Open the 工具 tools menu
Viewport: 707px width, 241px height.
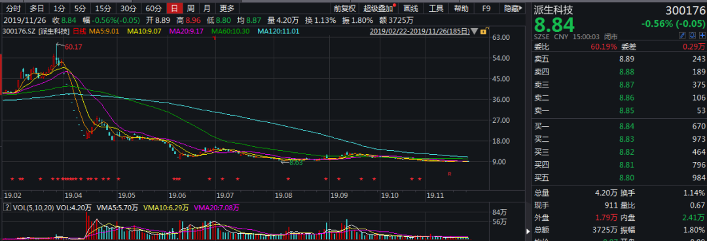coord(436,8)
